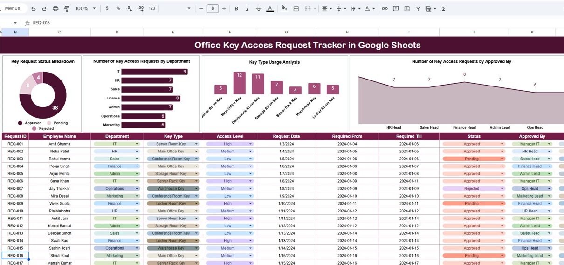The width and height of the screenshot is (564, 265).
Task: Click the increase font size plus button
Action: 224,8
